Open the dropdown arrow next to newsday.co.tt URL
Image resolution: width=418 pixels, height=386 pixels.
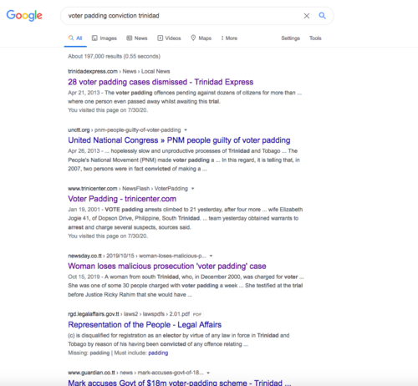pos(211,256)
